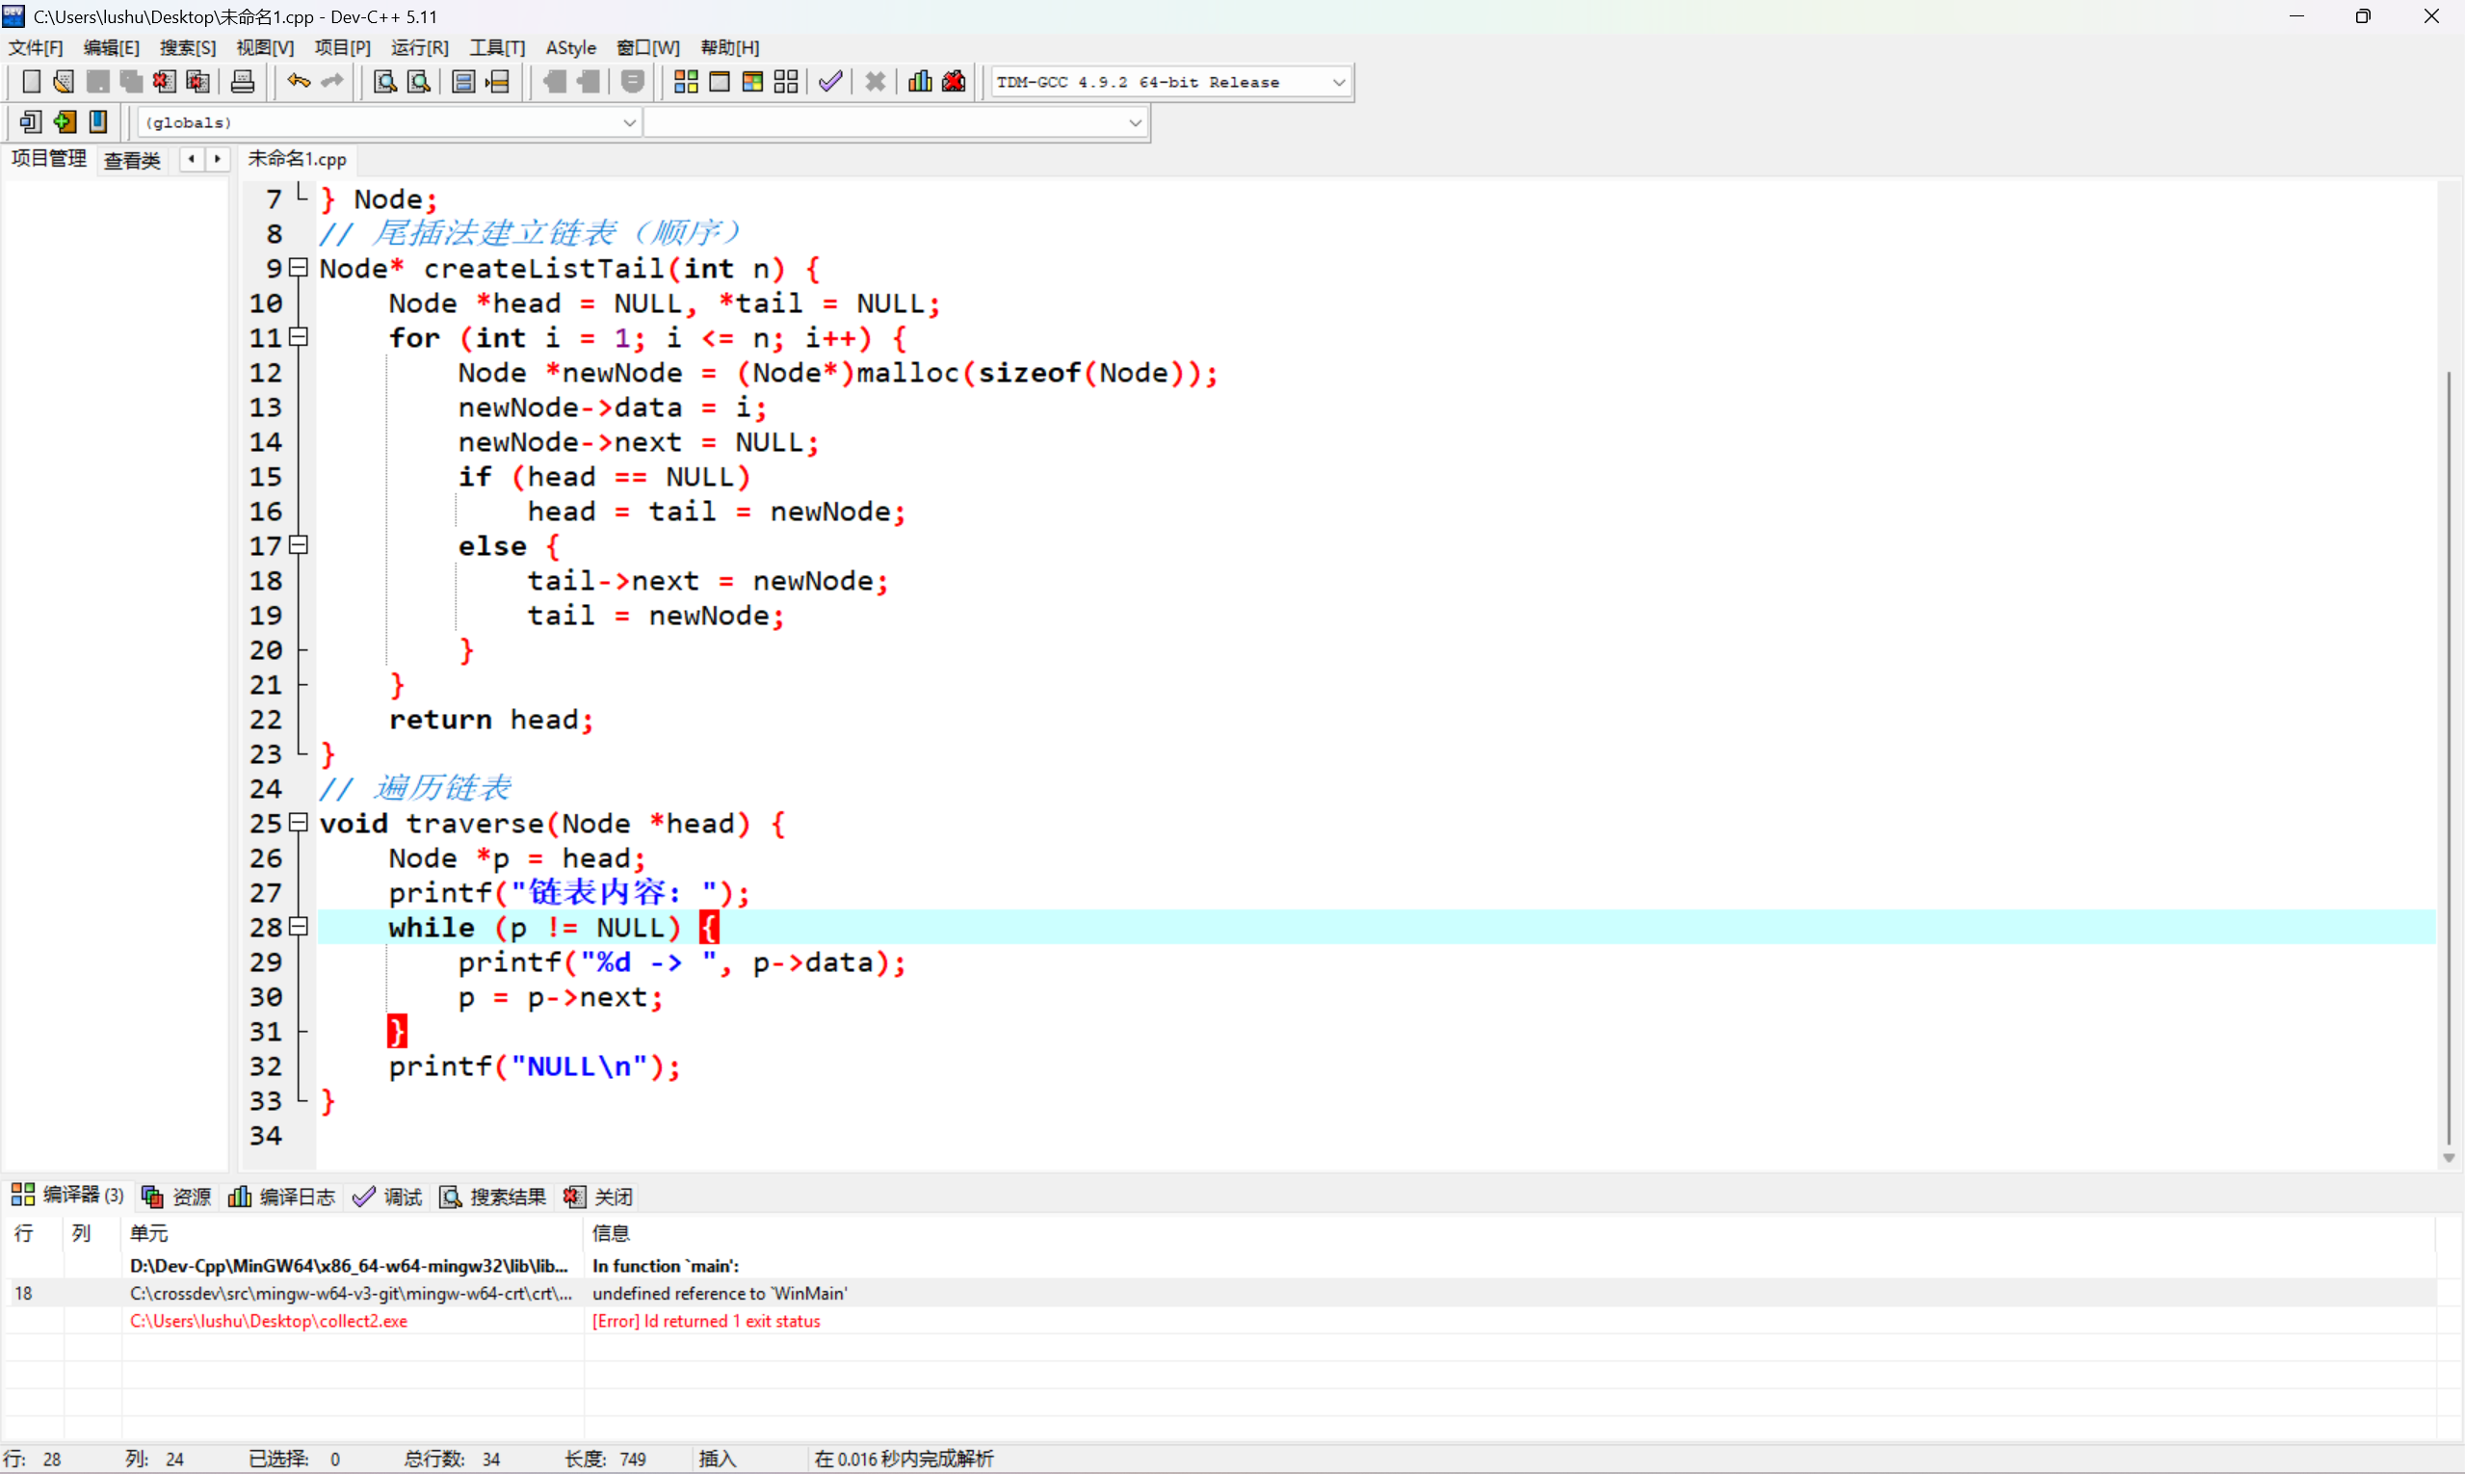The height and width of the screenshot is (1474, 2465).
Task: Click the Debug checkmark icon
Action: coord(830,82)
